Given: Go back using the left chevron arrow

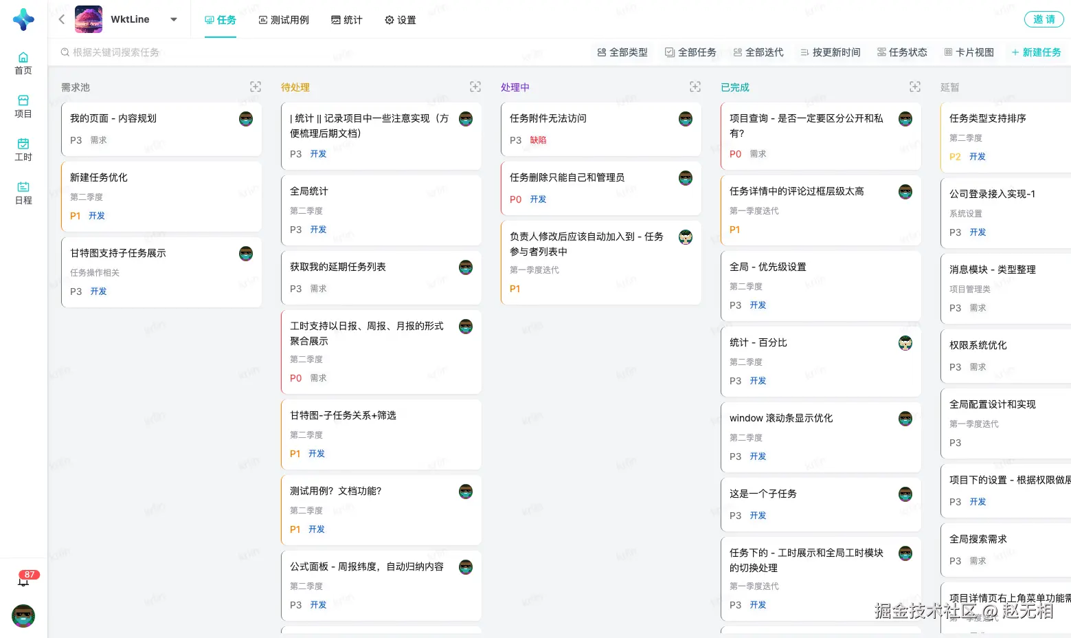Looking at the screenshot, I should point(62,19).
